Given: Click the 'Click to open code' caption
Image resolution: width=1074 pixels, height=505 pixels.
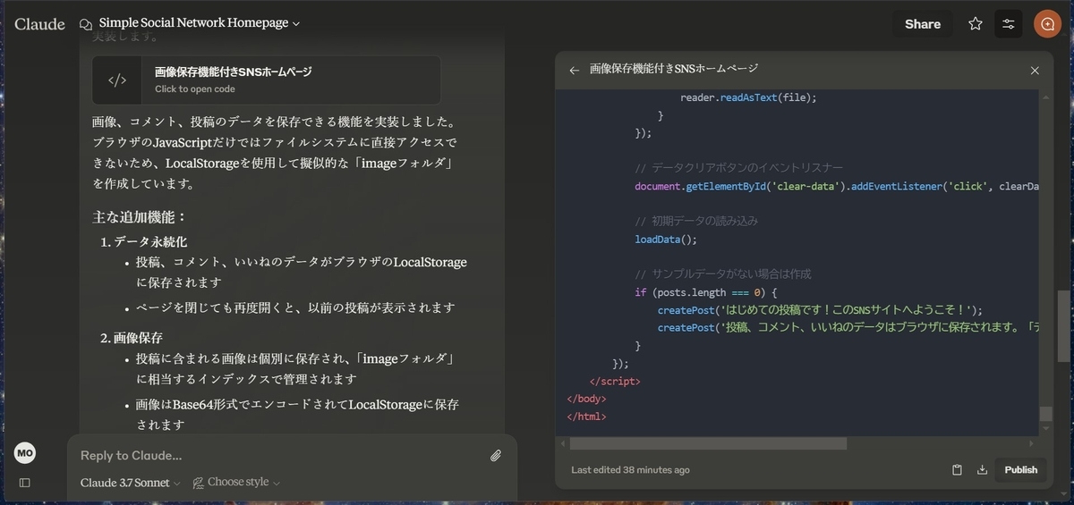Looking at the screenshot, I should [195, 89].
